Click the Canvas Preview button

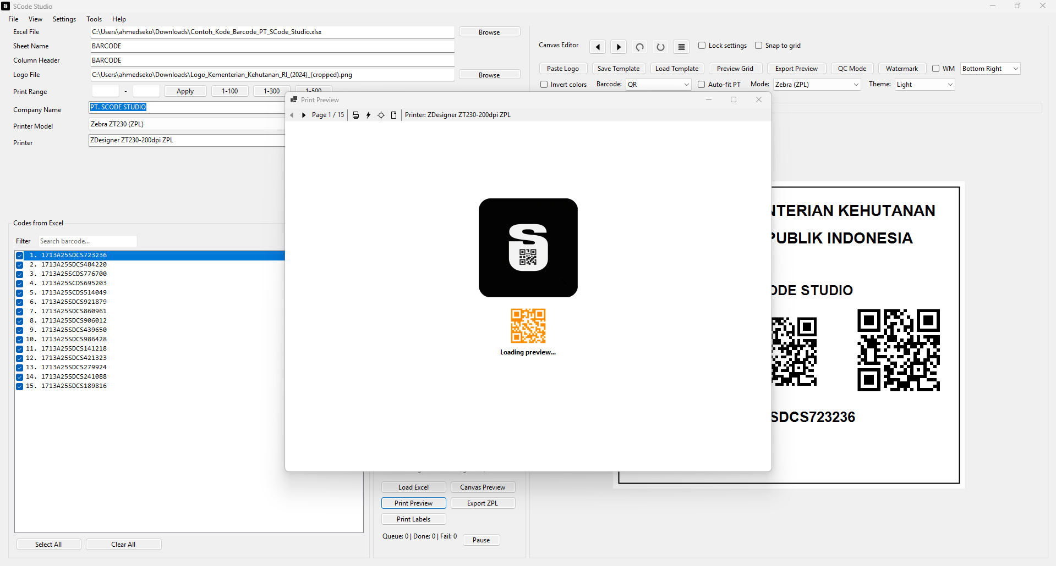point(483,487)
